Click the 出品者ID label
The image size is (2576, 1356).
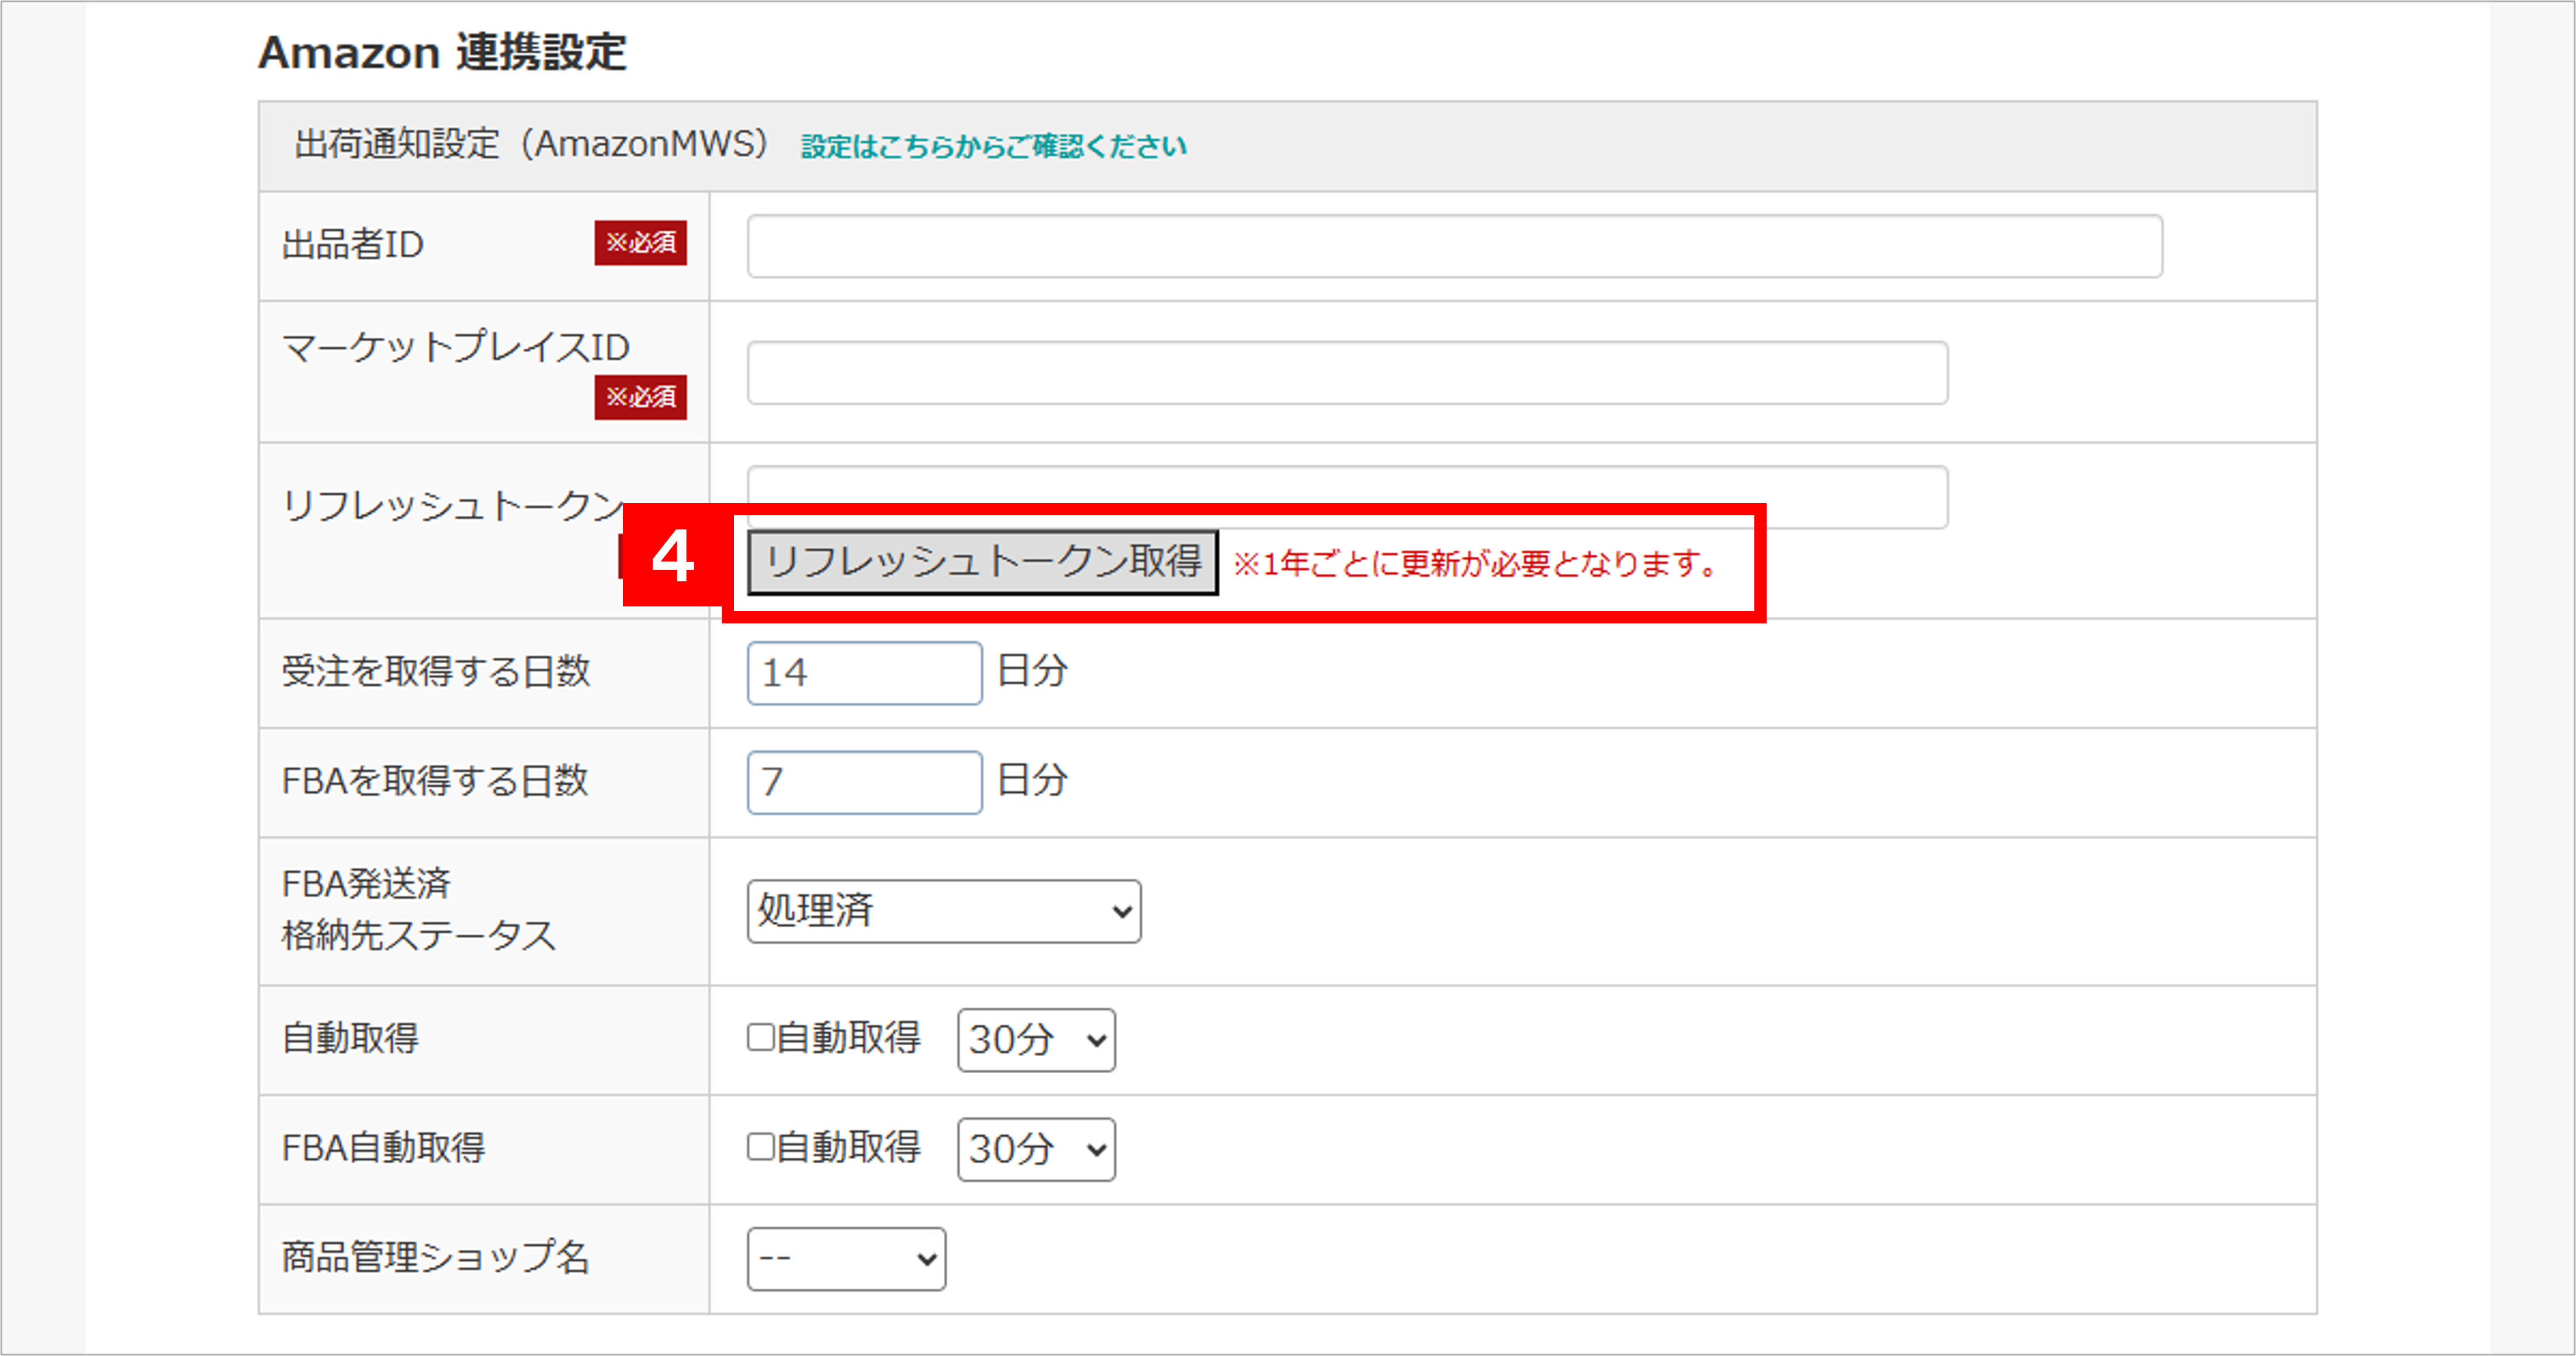[x=353, y=245]
